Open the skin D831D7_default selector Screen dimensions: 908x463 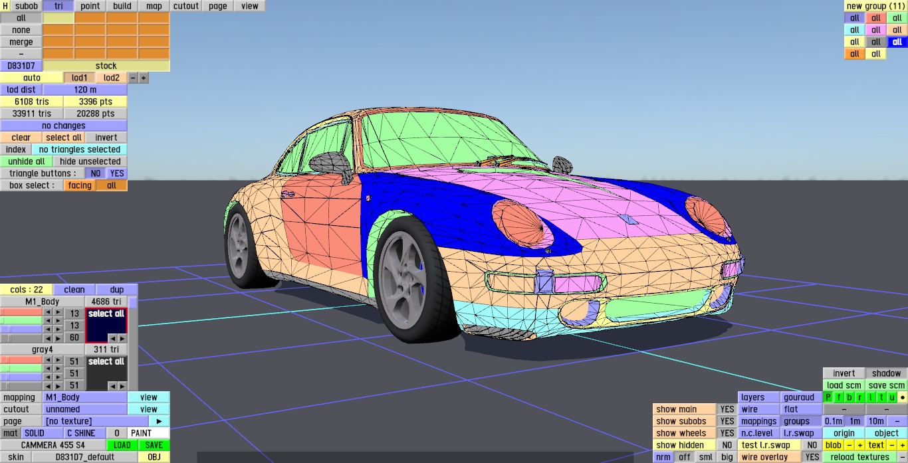tap(84, 457)
